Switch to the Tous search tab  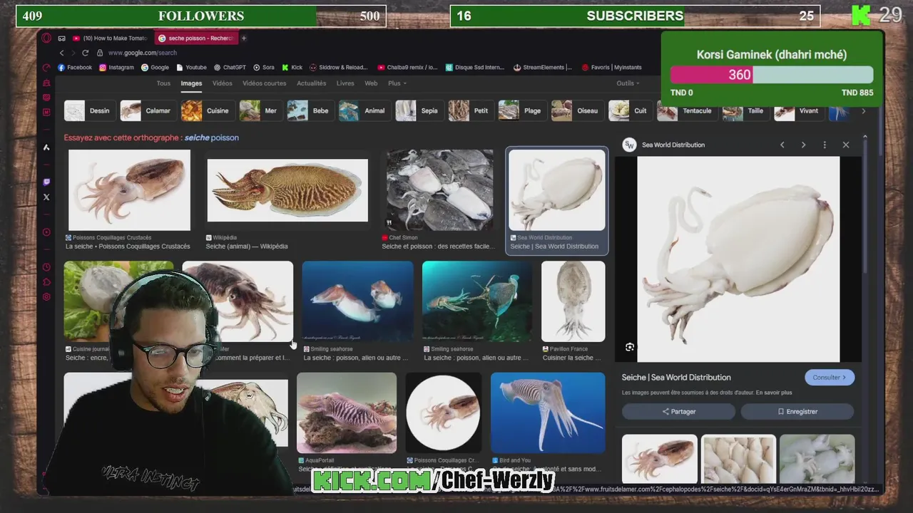[x=163, y=83]
